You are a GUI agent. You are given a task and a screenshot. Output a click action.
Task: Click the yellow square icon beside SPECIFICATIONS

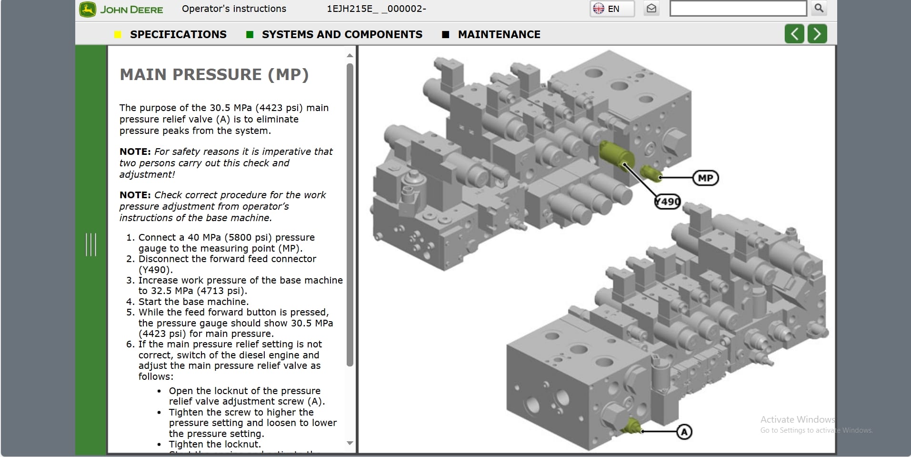(118, 34)
